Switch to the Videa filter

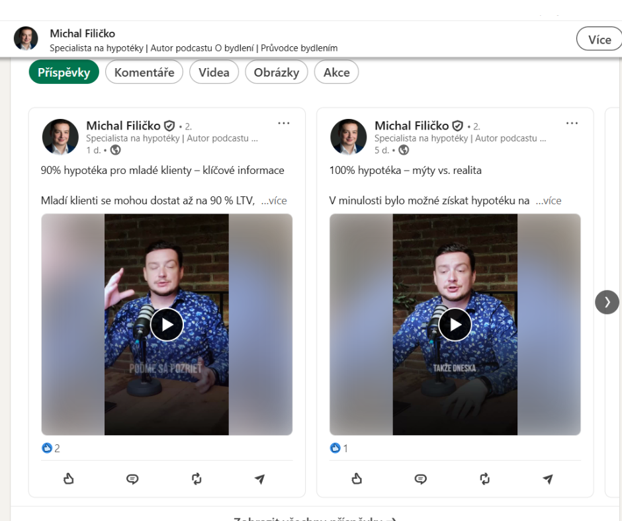point(214,72)
